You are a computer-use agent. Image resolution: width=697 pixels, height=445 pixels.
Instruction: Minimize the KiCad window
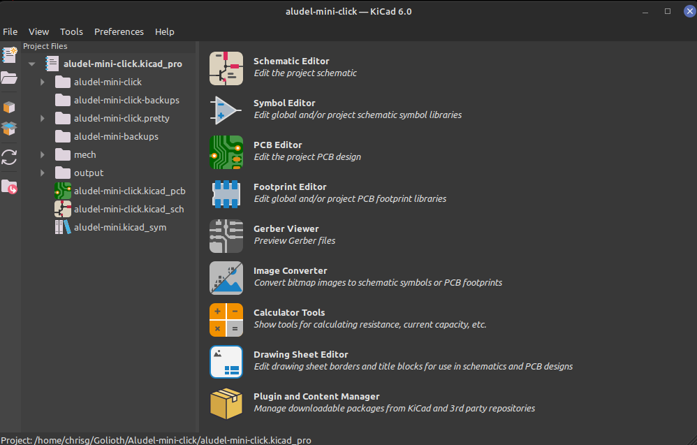coord(645,12)
